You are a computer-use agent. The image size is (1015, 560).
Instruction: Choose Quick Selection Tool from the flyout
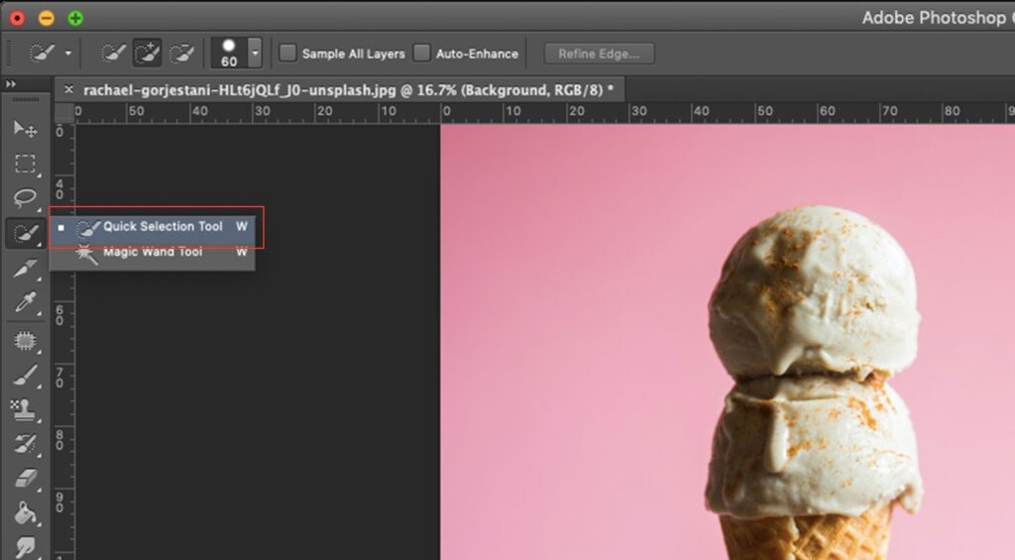(x=163, y=227)
